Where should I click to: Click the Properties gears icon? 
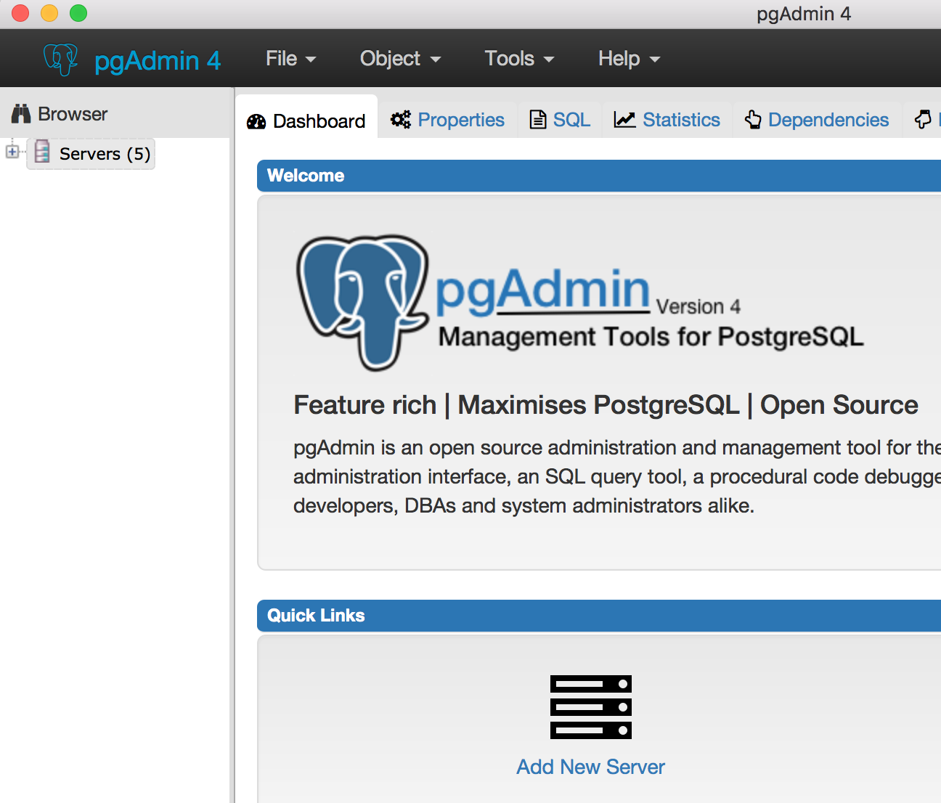[401, 120]
